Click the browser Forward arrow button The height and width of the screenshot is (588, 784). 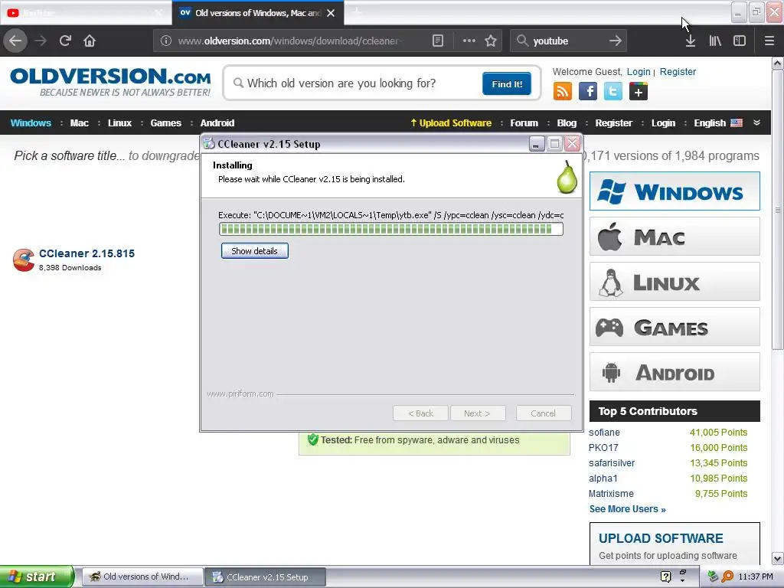coord(41,41)
